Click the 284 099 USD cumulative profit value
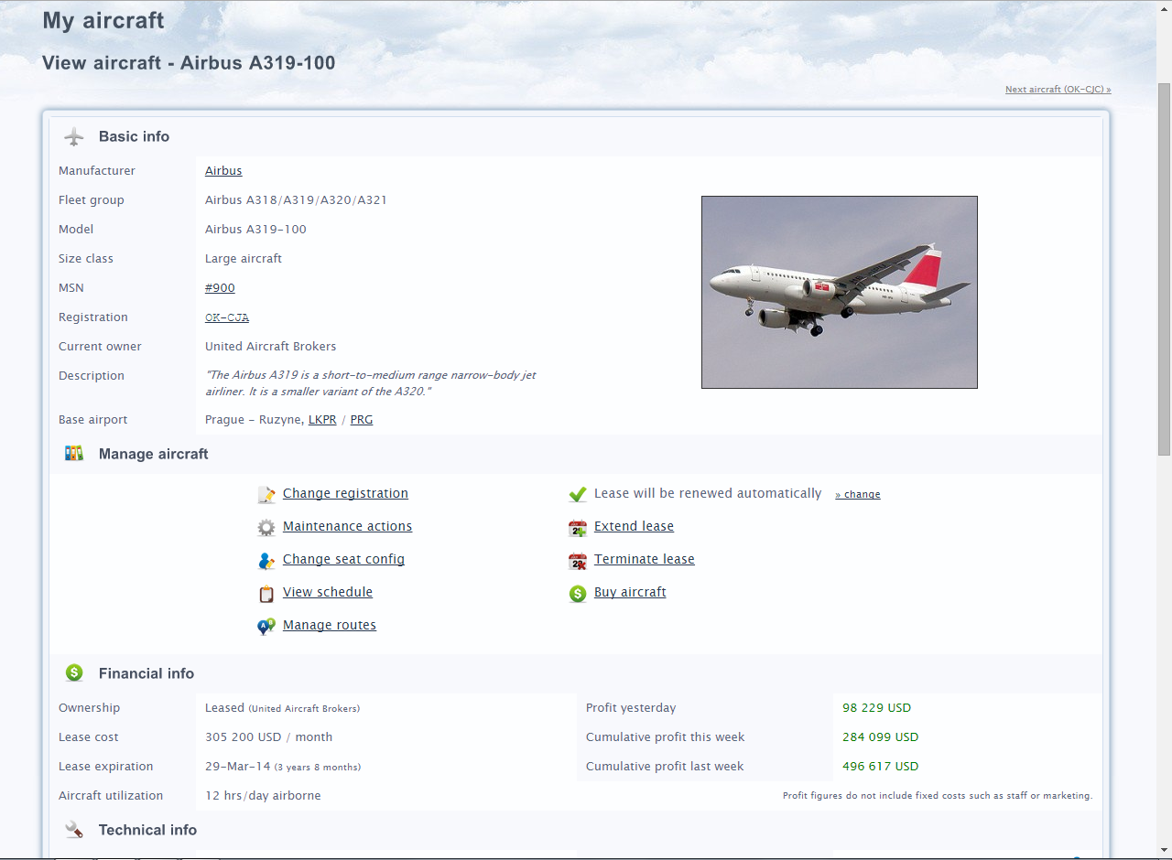This screenshot has height=860, width=1172. pyautogui.click(x=881, y=737)
